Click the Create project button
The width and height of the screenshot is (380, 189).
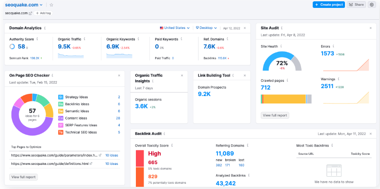(329, 5)
